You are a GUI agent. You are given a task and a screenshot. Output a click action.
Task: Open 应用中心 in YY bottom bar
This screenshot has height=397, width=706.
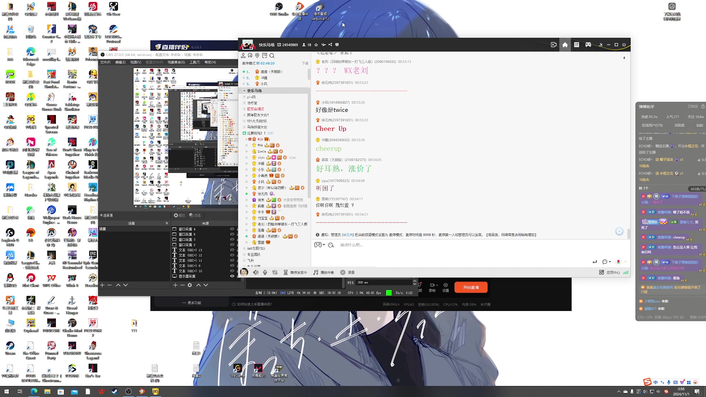pos(609,272)
